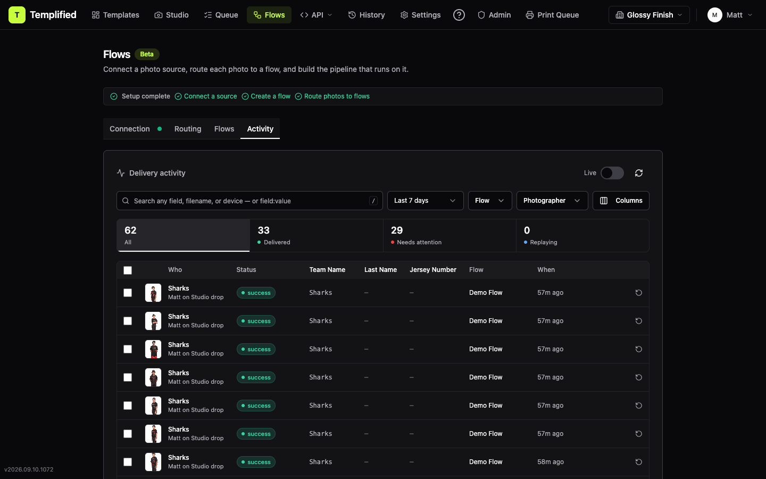
Task: Replay the third Sharks row delivery
Action: (639, 349)
